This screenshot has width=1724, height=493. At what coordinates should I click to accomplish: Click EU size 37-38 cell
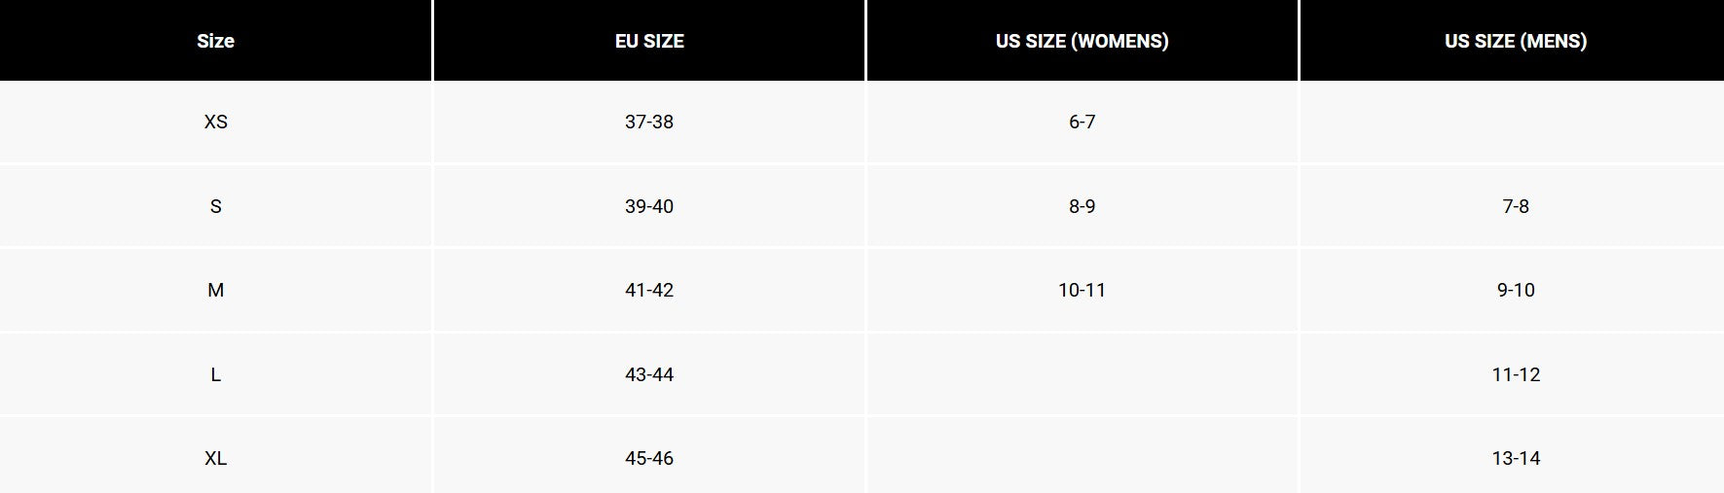[649, 122]
